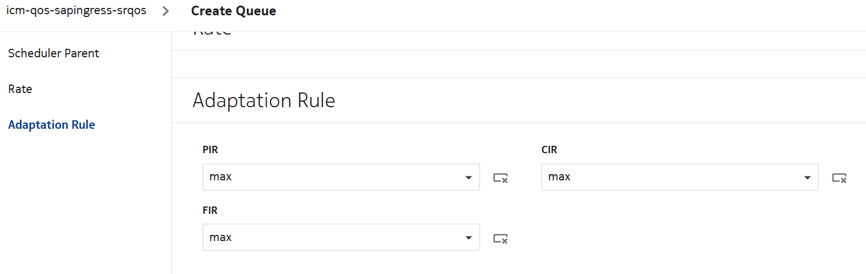Click the Create Queue page title
Image resolution: width=866 pixels, height=274 pixels.
[233, 11]
